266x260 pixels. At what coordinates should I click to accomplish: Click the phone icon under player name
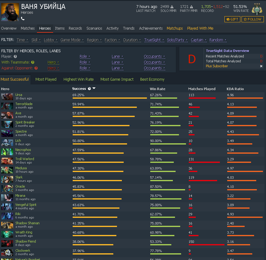(23, 19)
